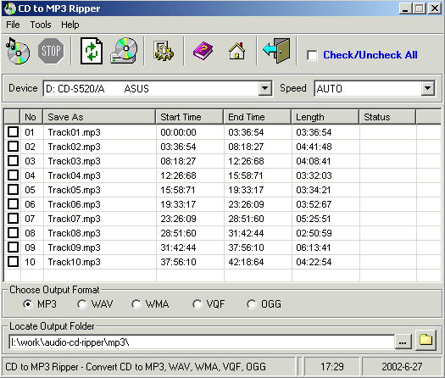
Task: Click the house home page icon
Action: click(236, 51)
